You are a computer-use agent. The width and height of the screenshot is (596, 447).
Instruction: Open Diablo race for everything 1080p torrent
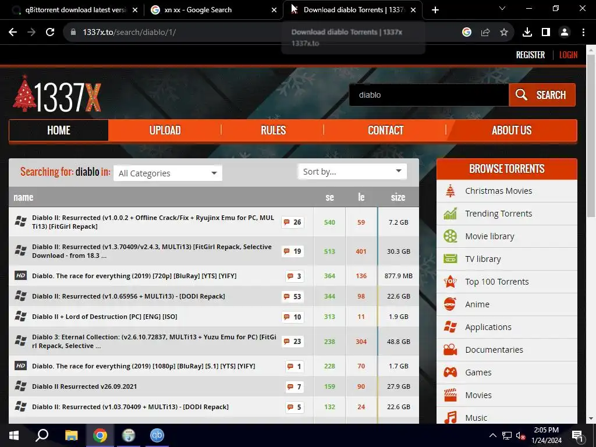coord(143,366)
